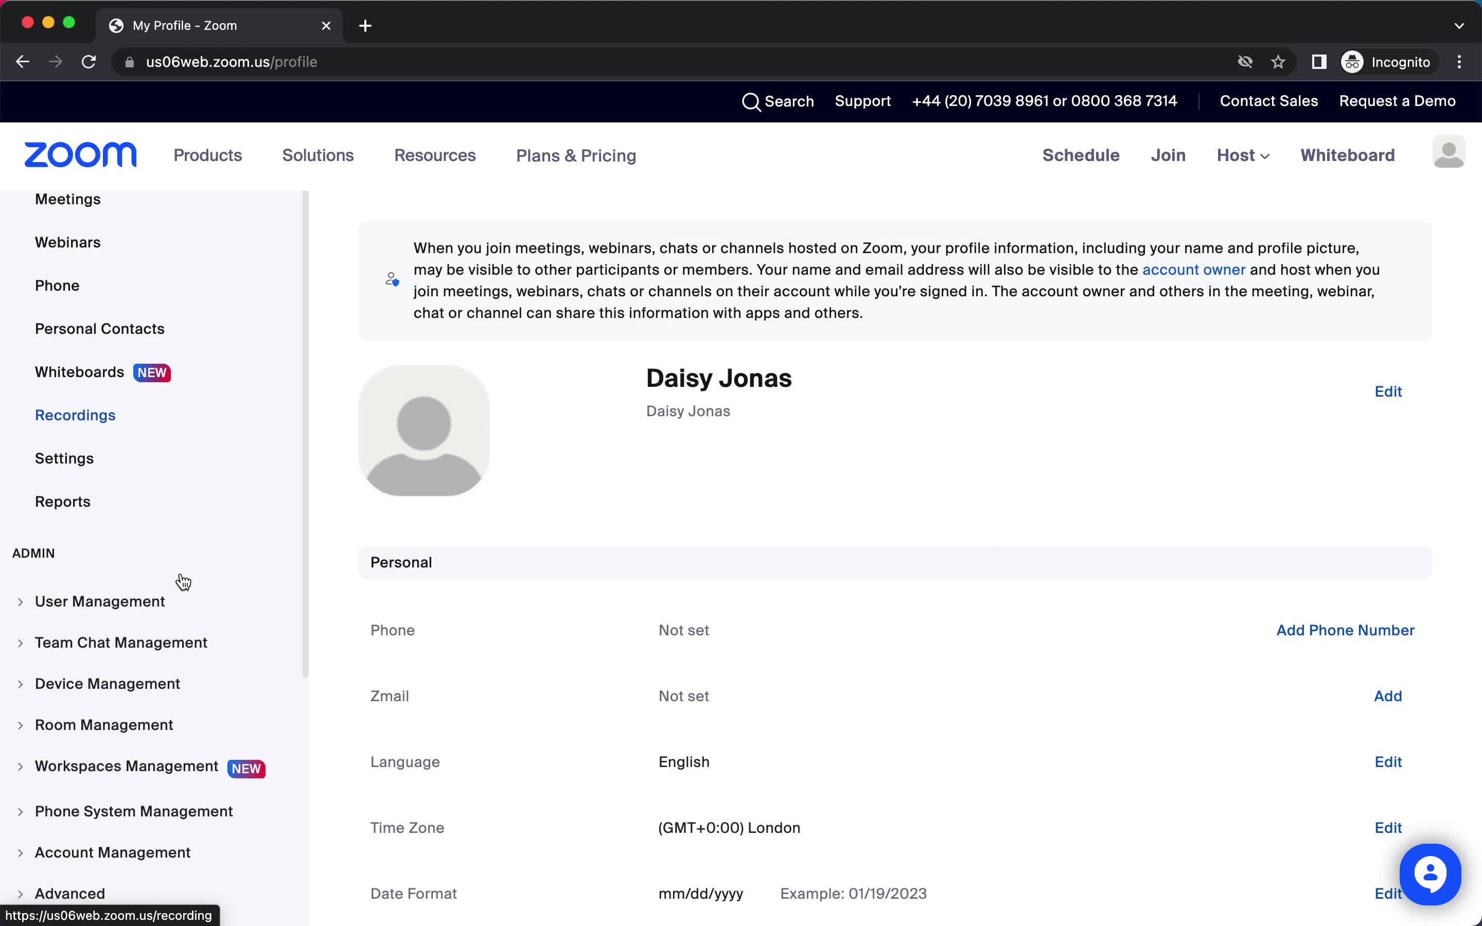Open the tab search dropdown arrow
1482x926 pixels.
[x=1459, y=26]
